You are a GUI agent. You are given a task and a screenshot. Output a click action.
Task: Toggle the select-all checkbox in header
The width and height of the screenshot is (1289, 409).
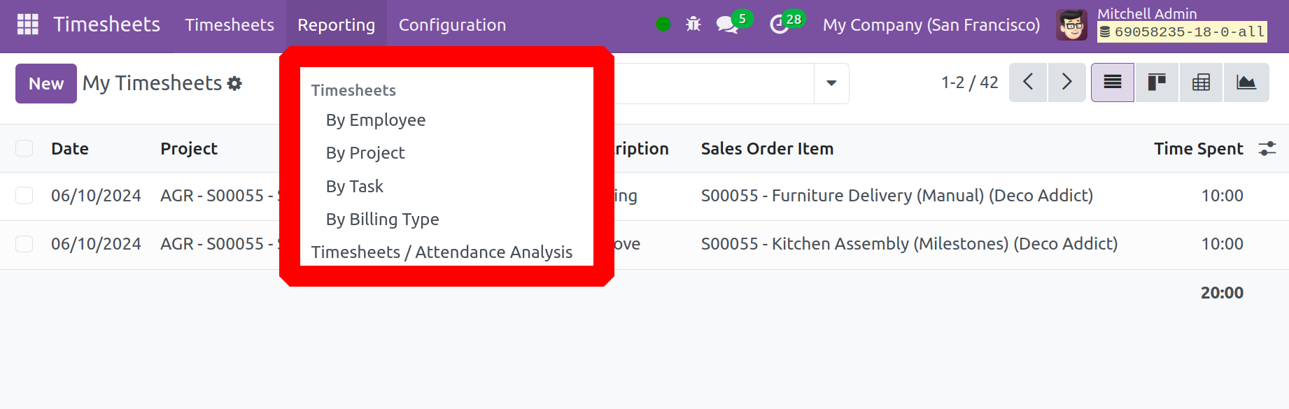tap(24, 148)
